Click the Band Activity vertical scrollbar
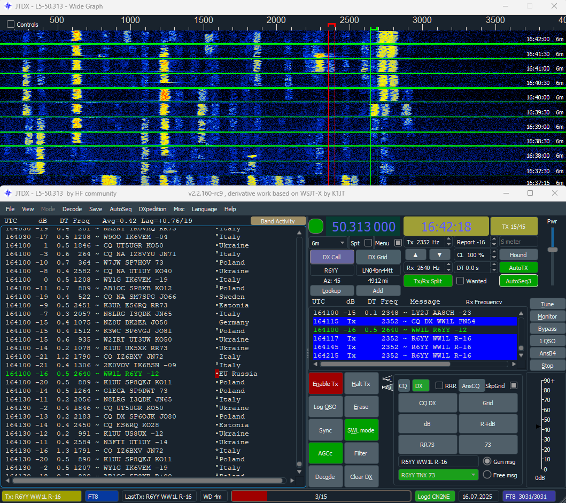This screenshot has width=566, height=503. 299,352
